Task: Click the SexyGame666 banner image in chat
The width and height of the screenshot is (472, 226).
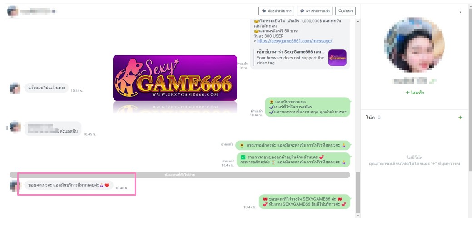Action: 175,78
